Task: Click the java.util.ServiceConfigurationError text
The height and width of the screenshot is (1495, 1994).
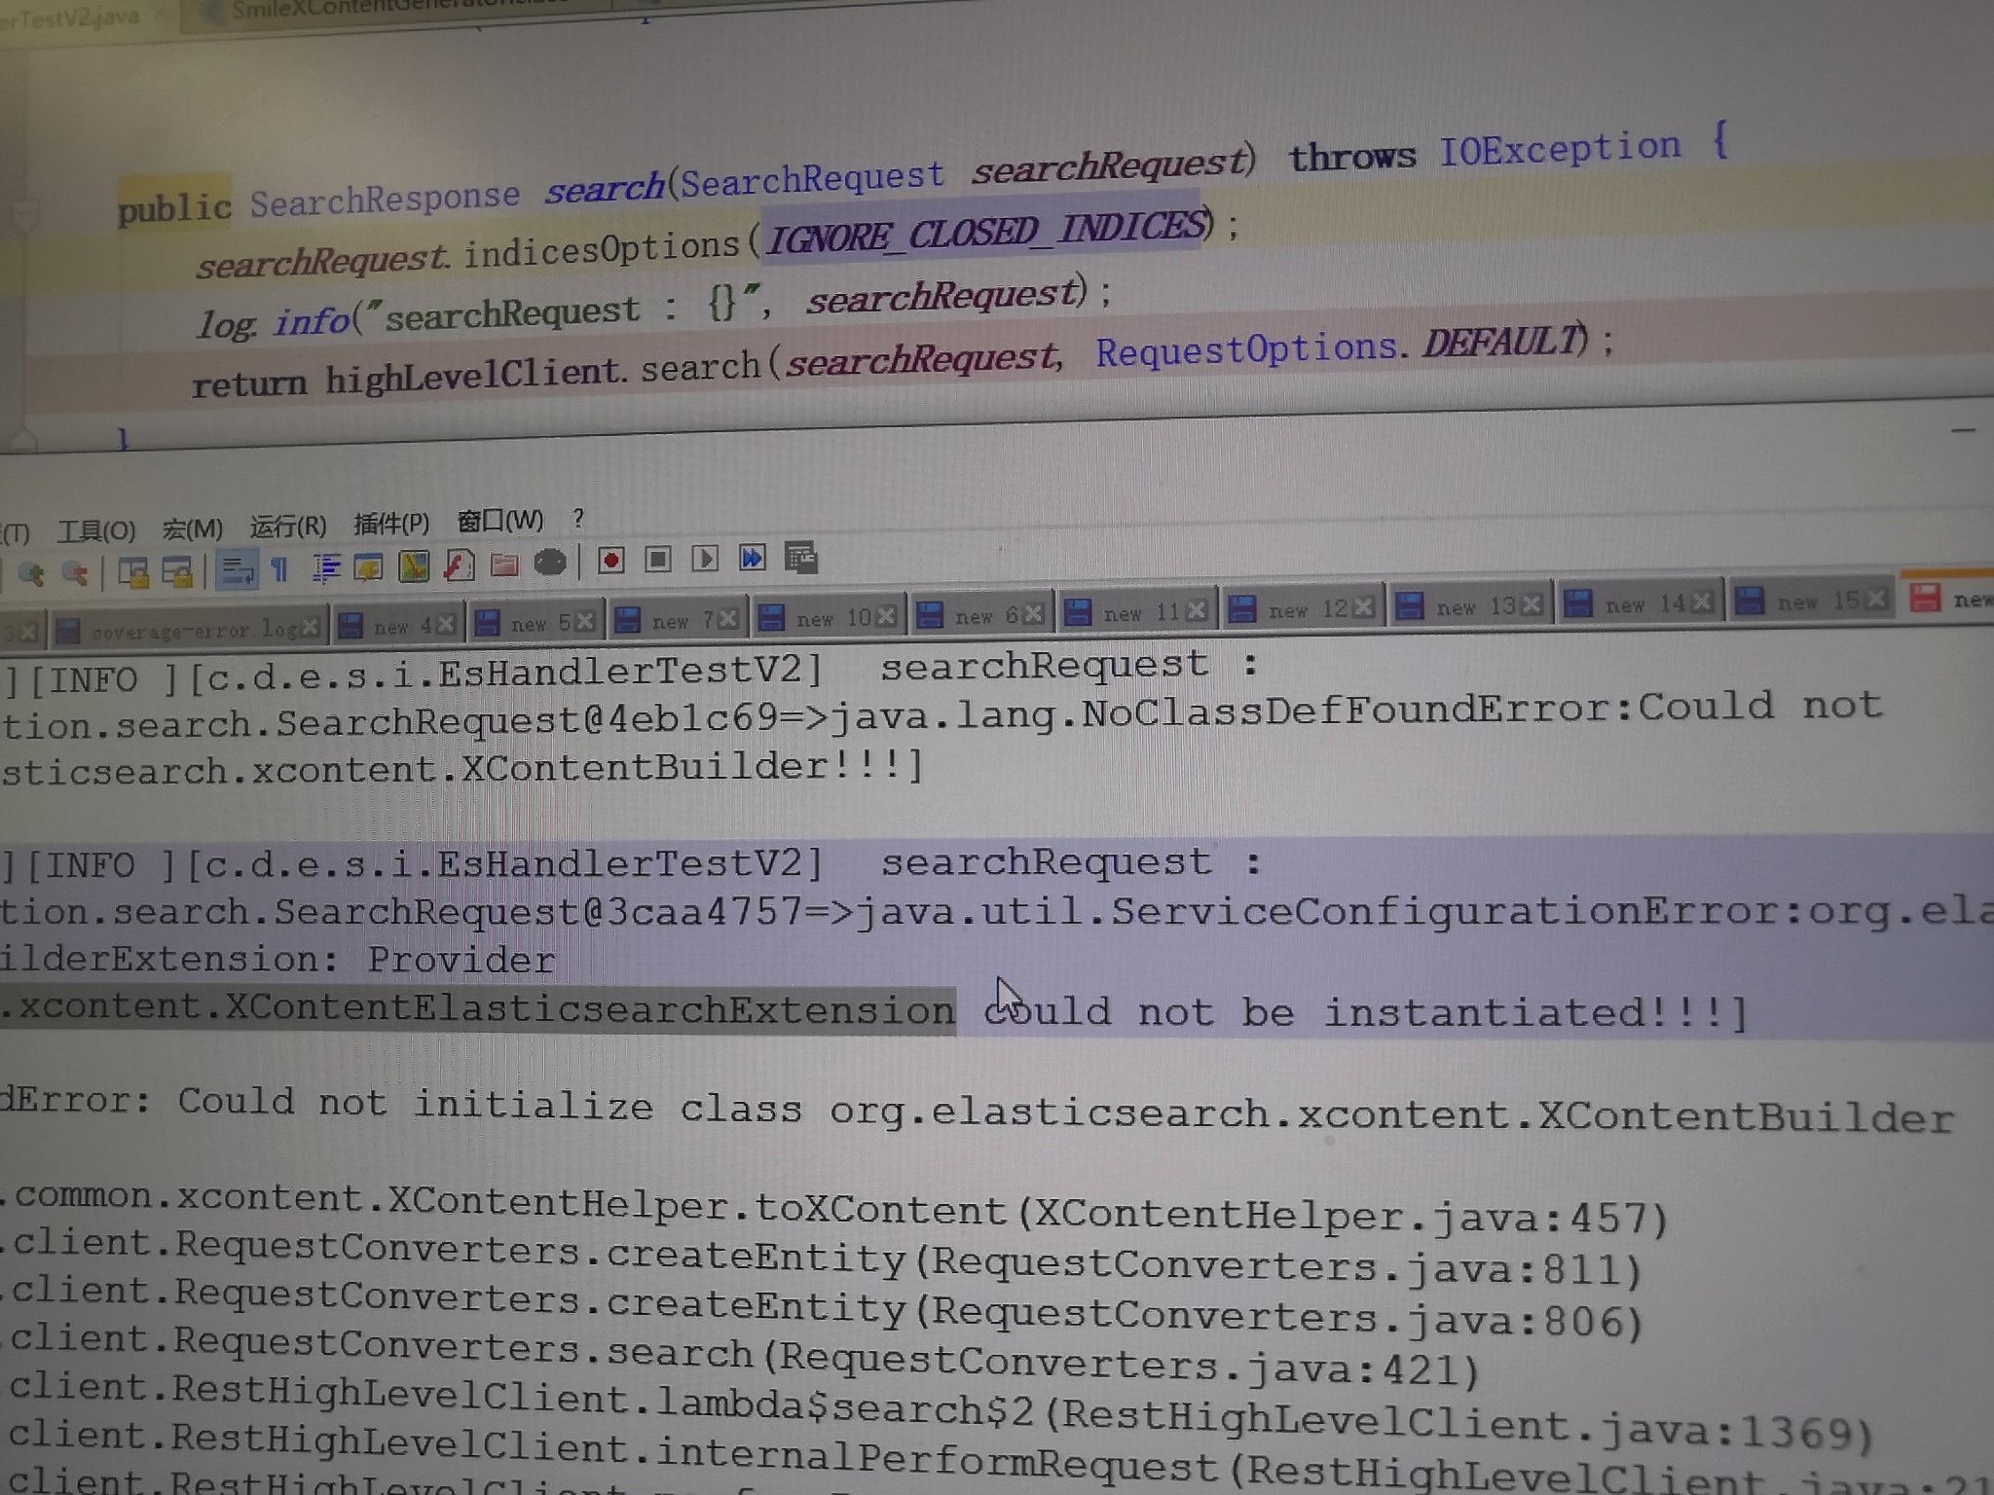Action: point(1328,912)
